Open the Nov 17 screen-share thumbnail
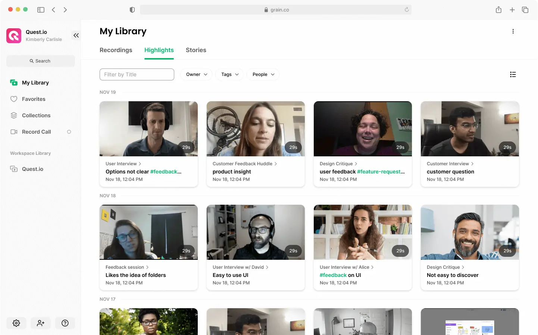Screen dimensions: 538x335 pyautogui.click(x=470, y=322)
